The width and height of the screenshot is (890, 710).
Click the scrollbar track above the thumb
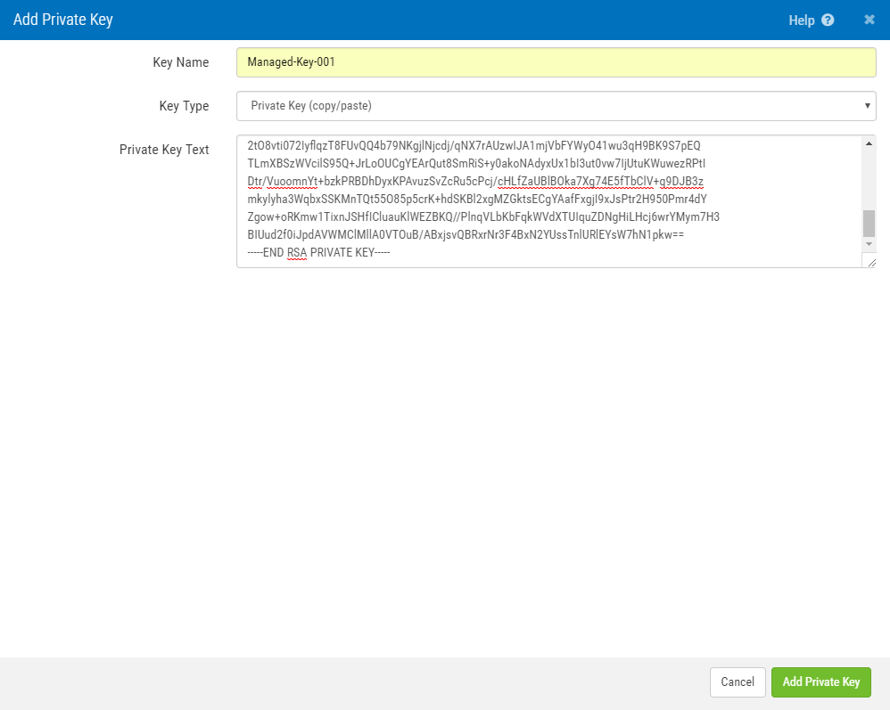pos(869,178)
